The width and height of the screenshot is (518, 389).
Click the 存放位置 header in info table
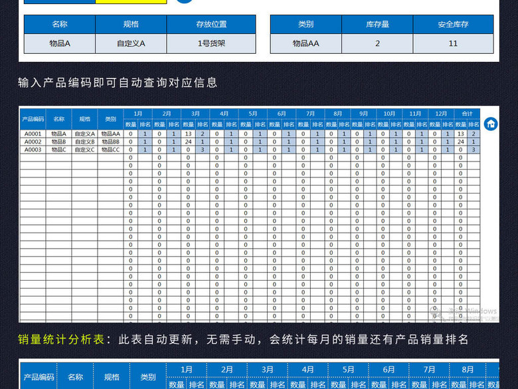coord(211,25)
